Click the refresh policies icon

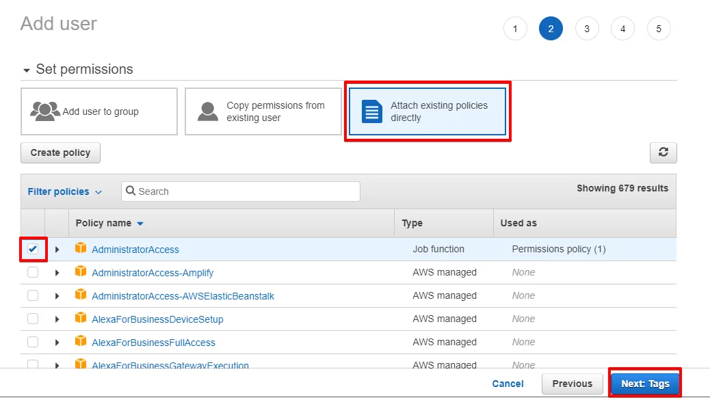(x=662, y=152)
